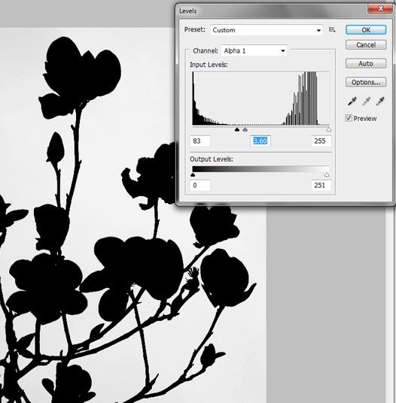Click the input white point slider
The width and height of the screenshot is (396, 403).
tap(328, 129)
